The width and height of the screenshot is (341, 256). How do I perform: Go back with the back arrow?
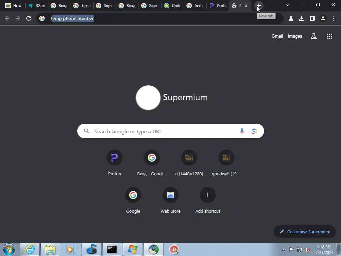point(7,19)
